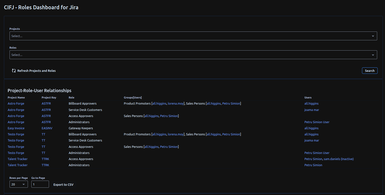This screenshot has width=385, height=195.
Task: Expand the Projects dropdown chevron arrow
Action: (373, 36)
